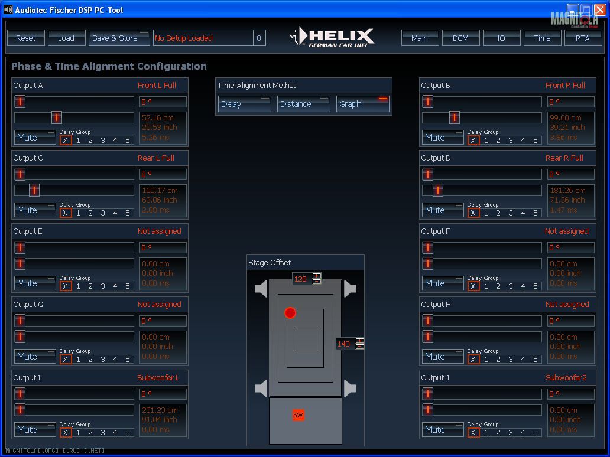Viewport: 610px width, 457px height.
Task: Set Output A delay group to 1
Action: click(78, 141)
